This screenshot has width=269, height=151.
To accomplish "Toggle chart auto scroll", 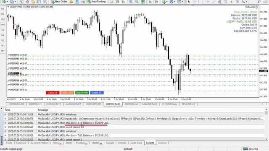I will click(x=150, y=2).
